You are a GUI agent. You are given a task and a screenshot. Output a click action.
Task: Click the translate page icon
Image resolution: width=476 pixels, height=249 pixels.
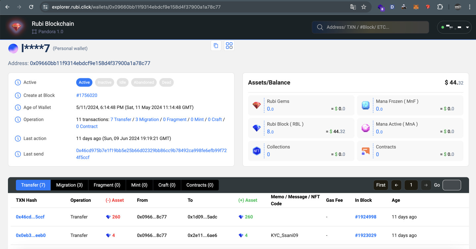point(353,7)
